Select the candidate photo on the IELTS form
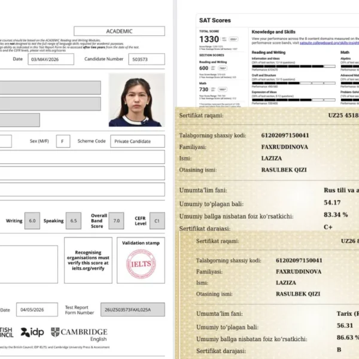 (x=137, y=100)
